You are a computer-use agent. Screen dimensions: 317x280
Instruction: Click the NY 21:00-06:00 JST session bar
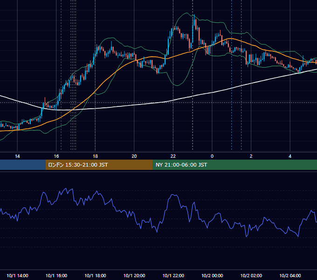[234, 165]
